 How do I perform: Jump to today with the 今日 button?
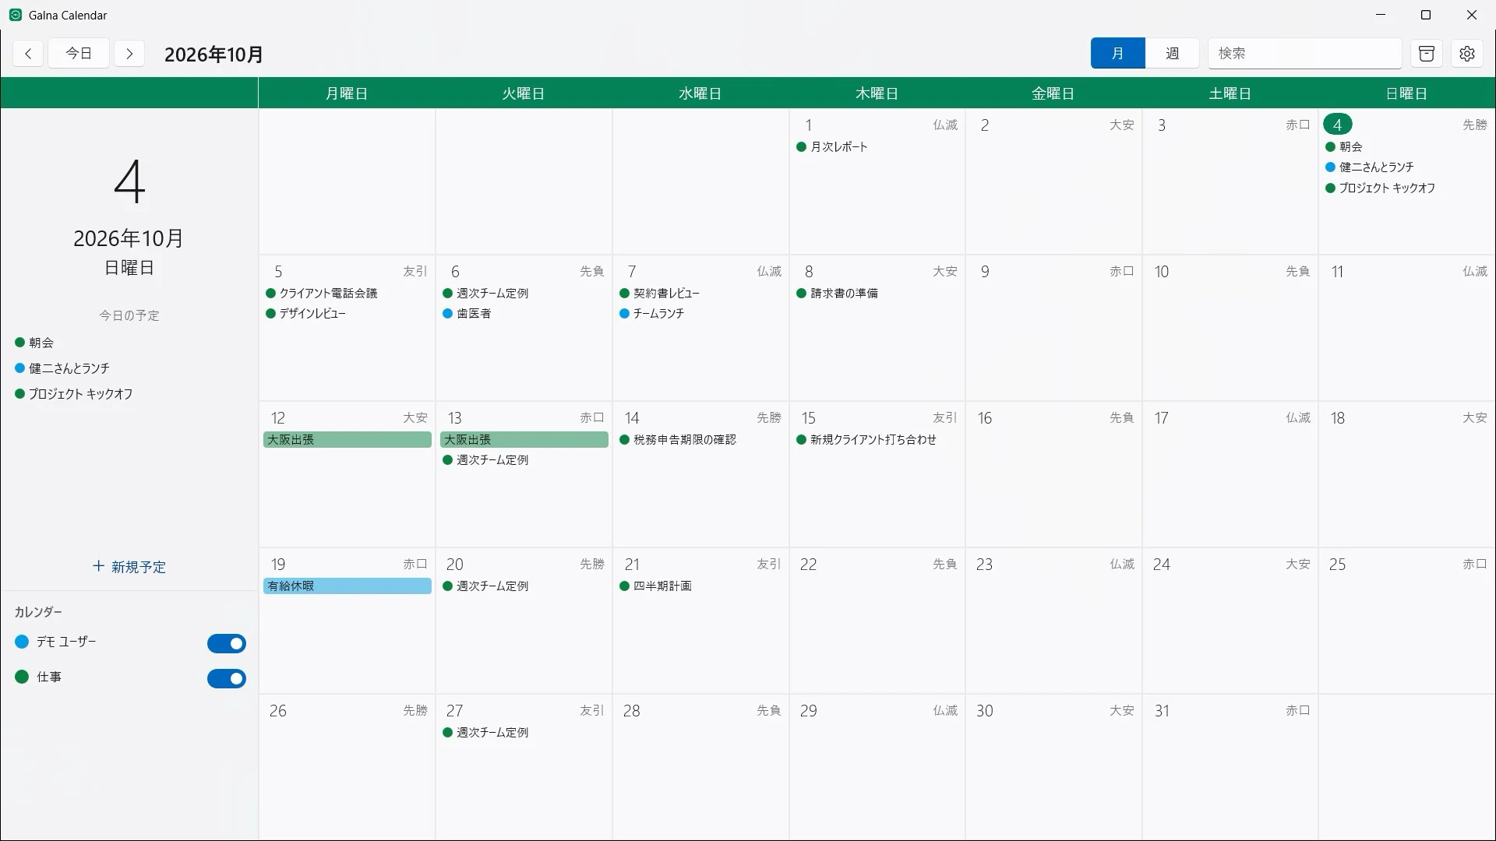(x=79, y=54)
